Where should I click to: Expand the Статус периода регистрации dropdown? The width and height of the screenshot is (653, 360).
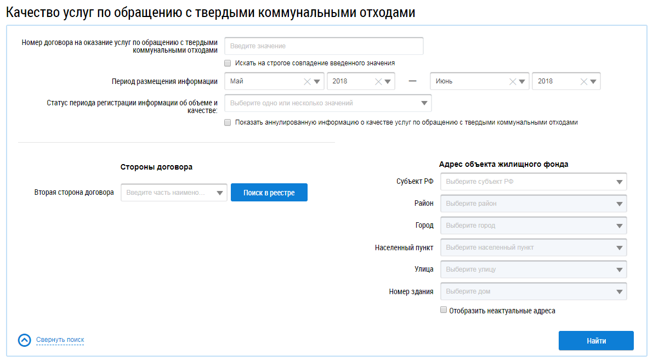pos(424,103)
